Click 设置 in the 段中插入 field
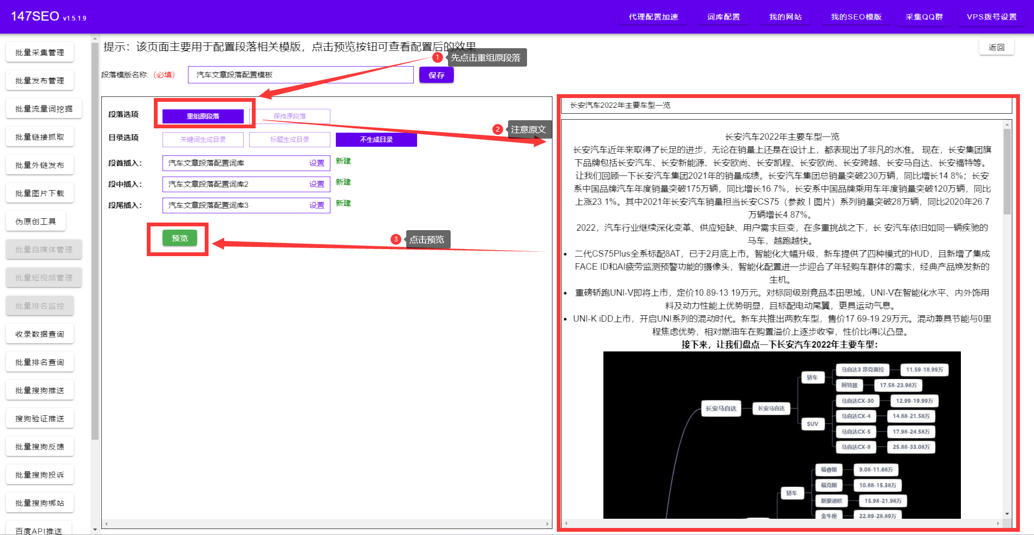Image resolution: width=1034 pixels, height=535 pixels. pos(317,184)
